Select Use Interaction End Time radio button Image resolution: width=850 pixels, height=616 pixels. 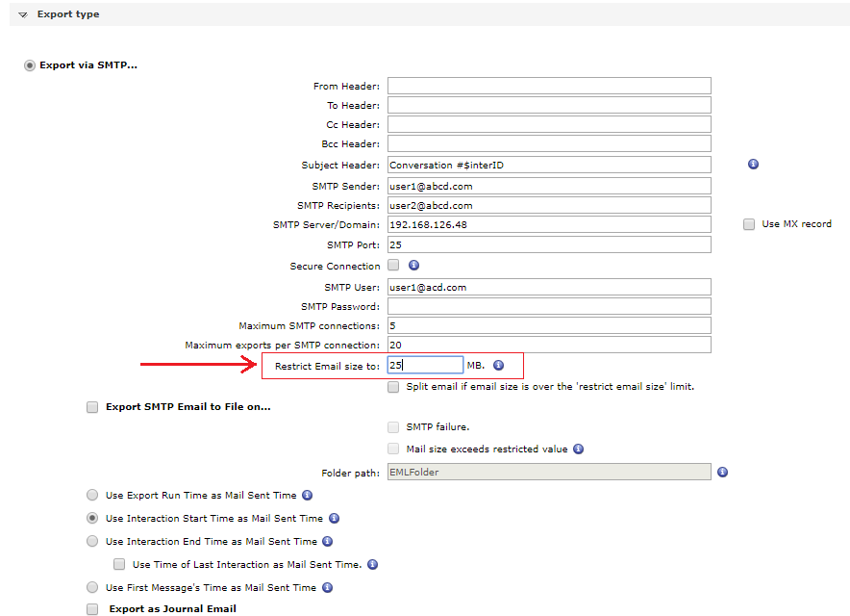[x=92, y=541]
